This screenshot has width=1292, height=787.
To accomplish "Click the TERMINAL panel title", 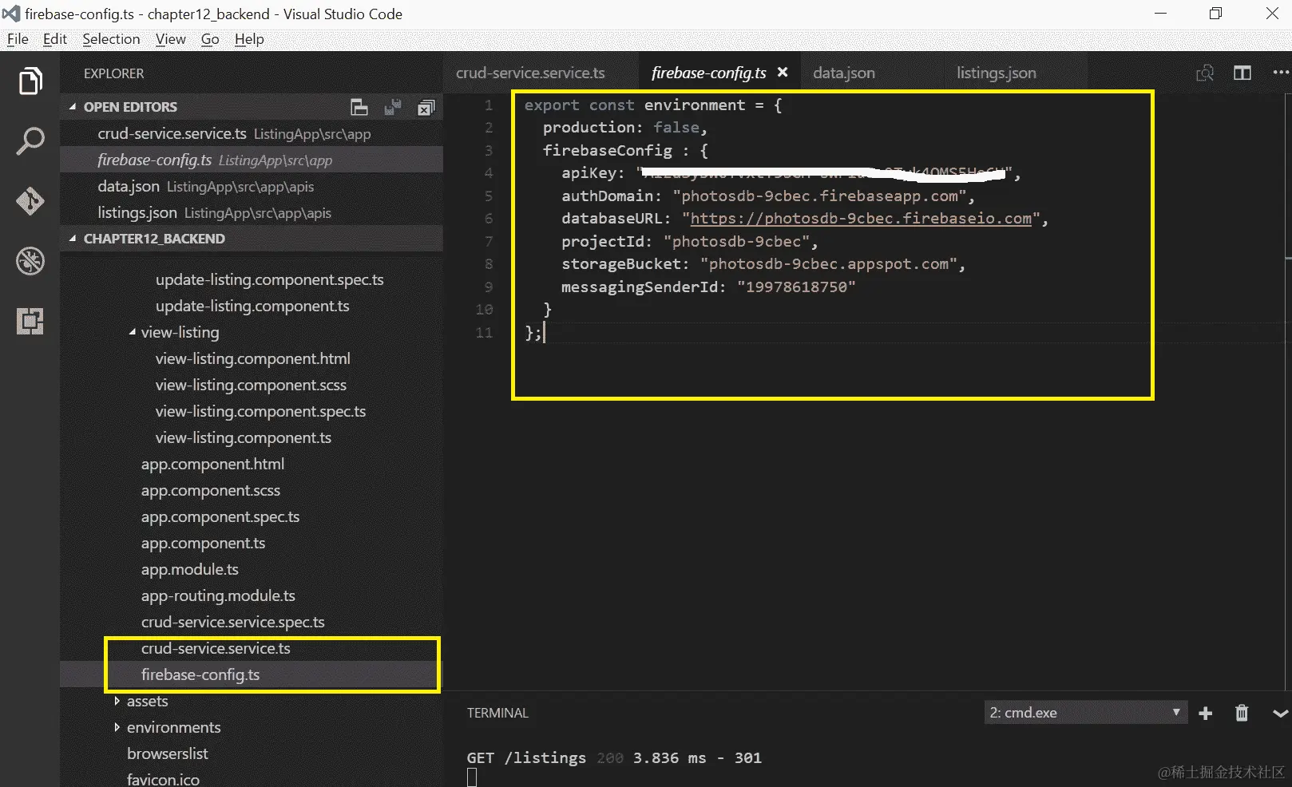I will click(497, 713).
